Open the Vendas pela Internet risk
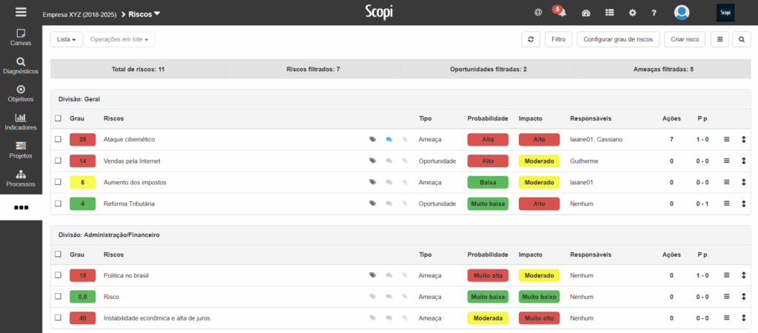This screenshot has height=333, width=758. 132,161
